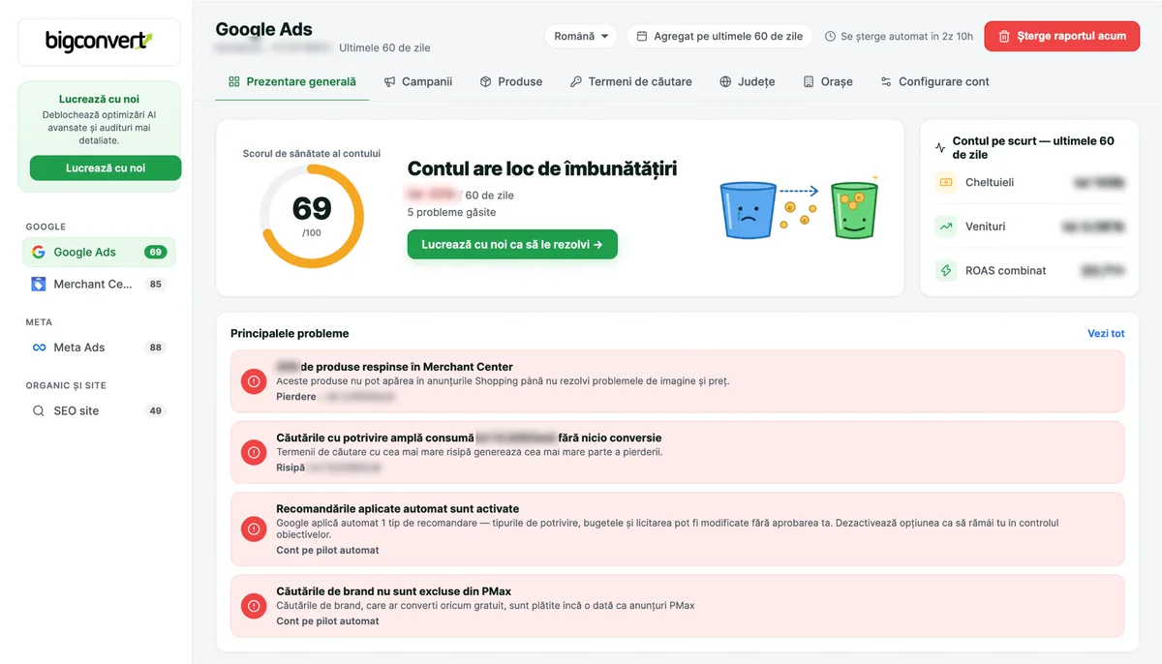1162x664 pixels.
Task: Open the Orașe tab
Action: click(x=828, y=81)
